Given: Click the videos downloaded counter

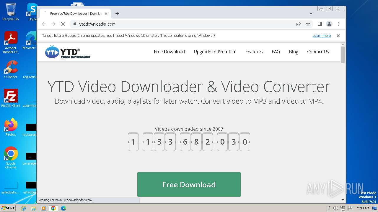Looking at the screenshot, I should [x=189, y=142].
